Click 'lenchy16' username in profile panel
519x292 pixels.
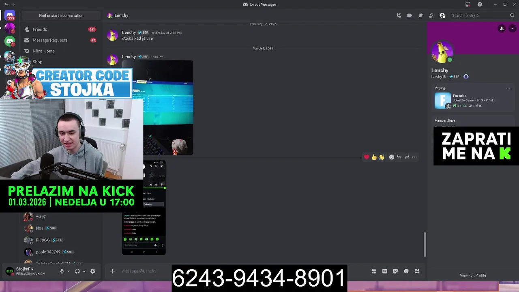(x=438, y=77)
